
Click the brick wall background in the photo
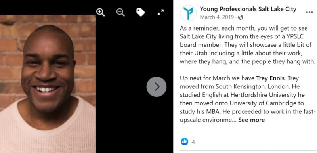pyautogui.click(x=85, y=50)
